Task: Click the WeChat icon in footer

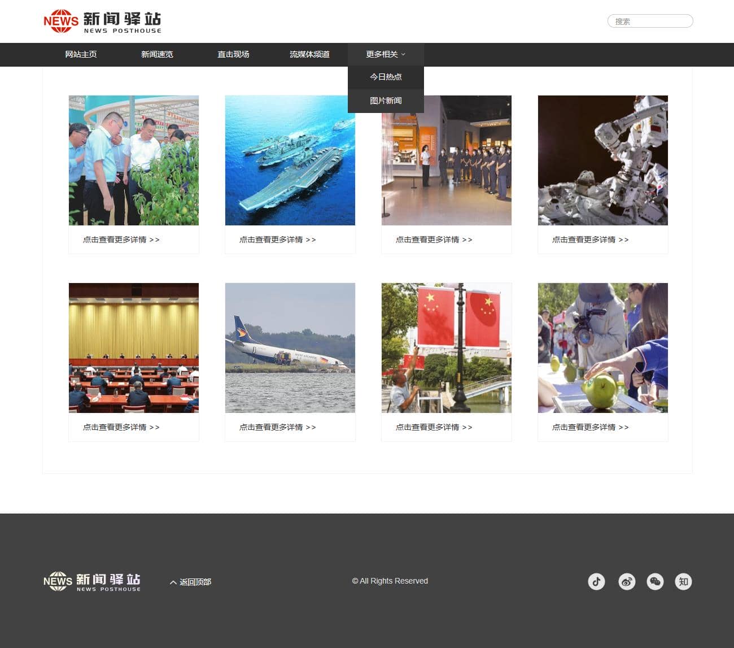Action: [655, 581]
